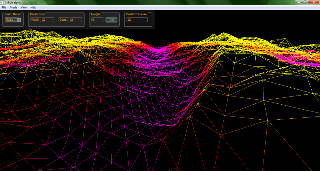The image size is (320, 171).
Task: Open the Mode menu
Action: (13, 8)
